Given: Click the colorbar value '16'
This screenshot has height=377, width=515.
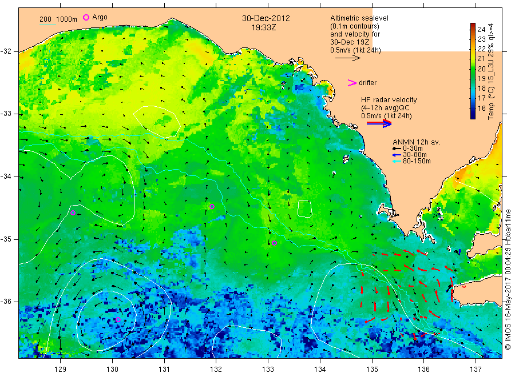Looking at the screenshot, I should [481, 108].
